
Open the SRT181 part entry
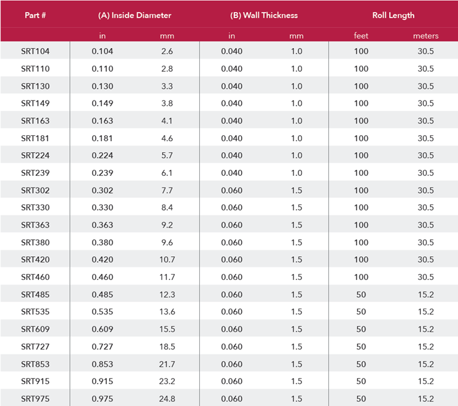[35, 138]
